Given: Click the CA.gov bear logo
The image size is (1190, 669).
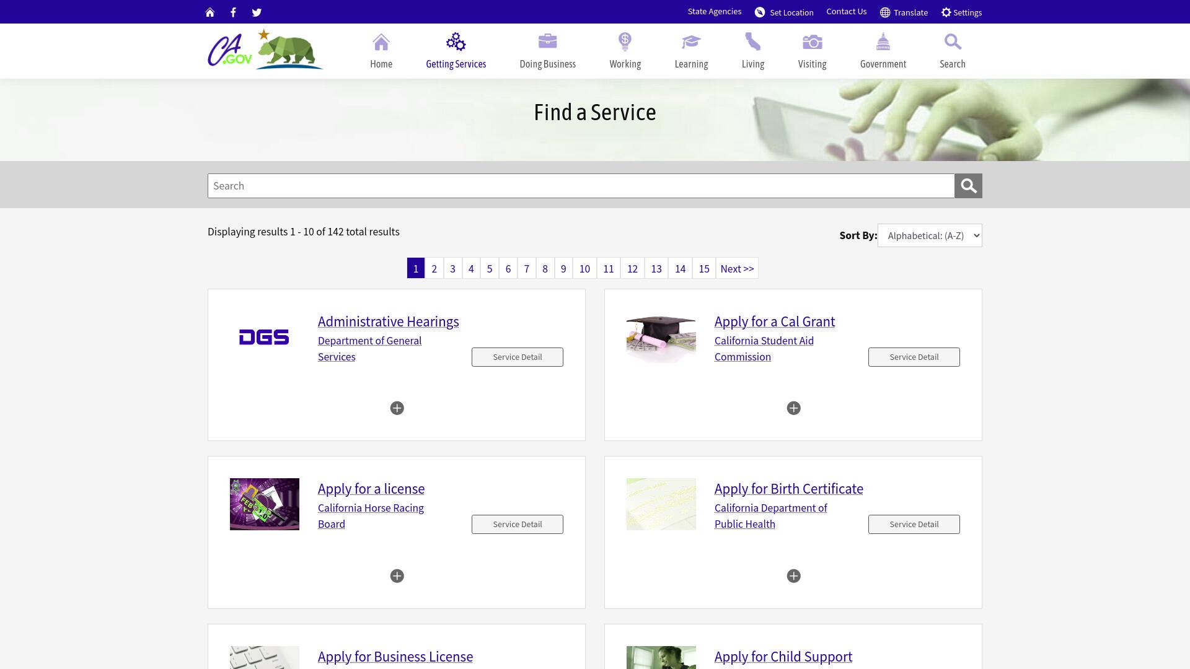Looking at the screenshot, I should [x=265, y=50].
